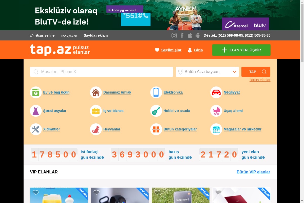The height and width of the screenshot is (203, 304).
Task: Open the Mağazalar və şirkətlər link
Action: coord(242,129)
